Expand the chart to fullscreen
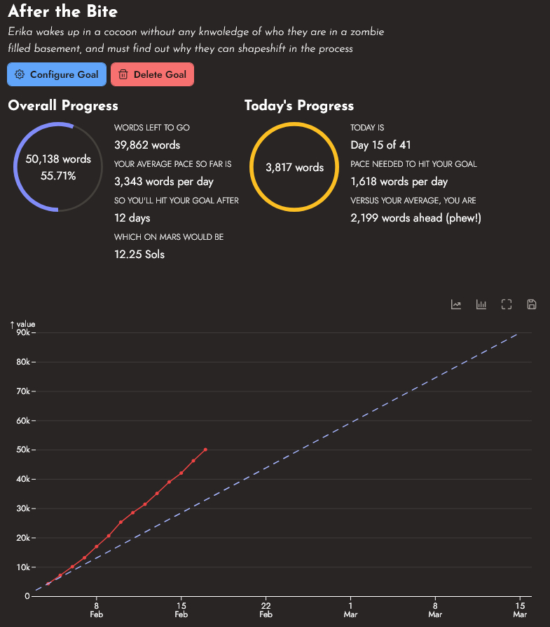The image size is (550, 627). coord(507,304)
